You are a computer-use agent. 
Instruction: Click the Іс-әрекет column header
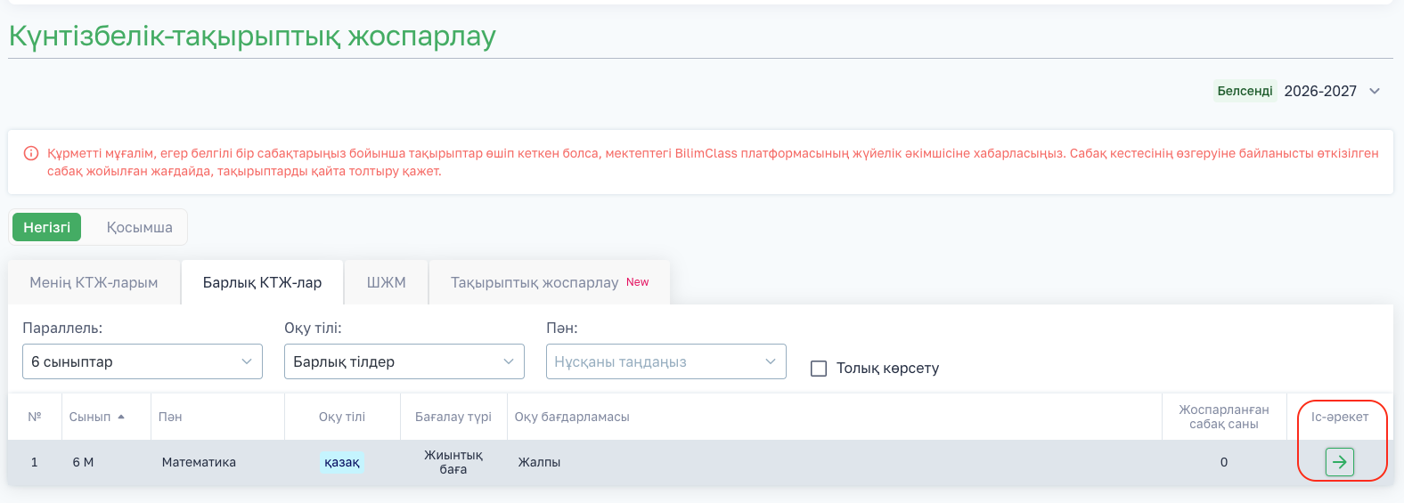click(1340, 417)
